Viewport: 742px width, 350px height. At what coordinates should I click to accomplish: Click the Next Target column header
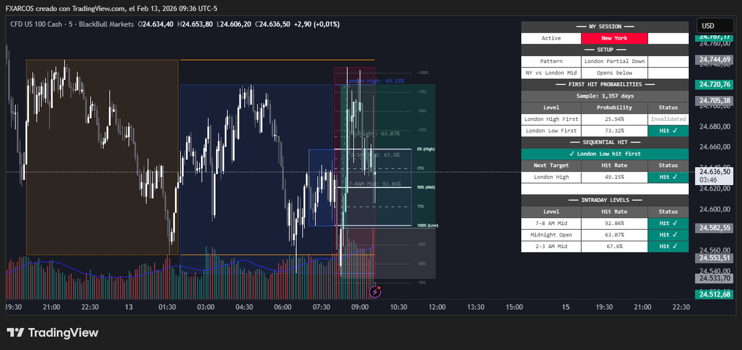click(x=552, y=165)
